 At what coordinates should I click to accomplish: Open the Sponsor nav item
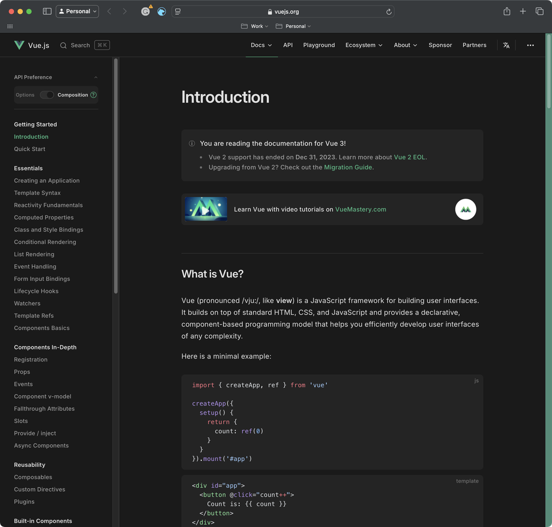point(440,45)
